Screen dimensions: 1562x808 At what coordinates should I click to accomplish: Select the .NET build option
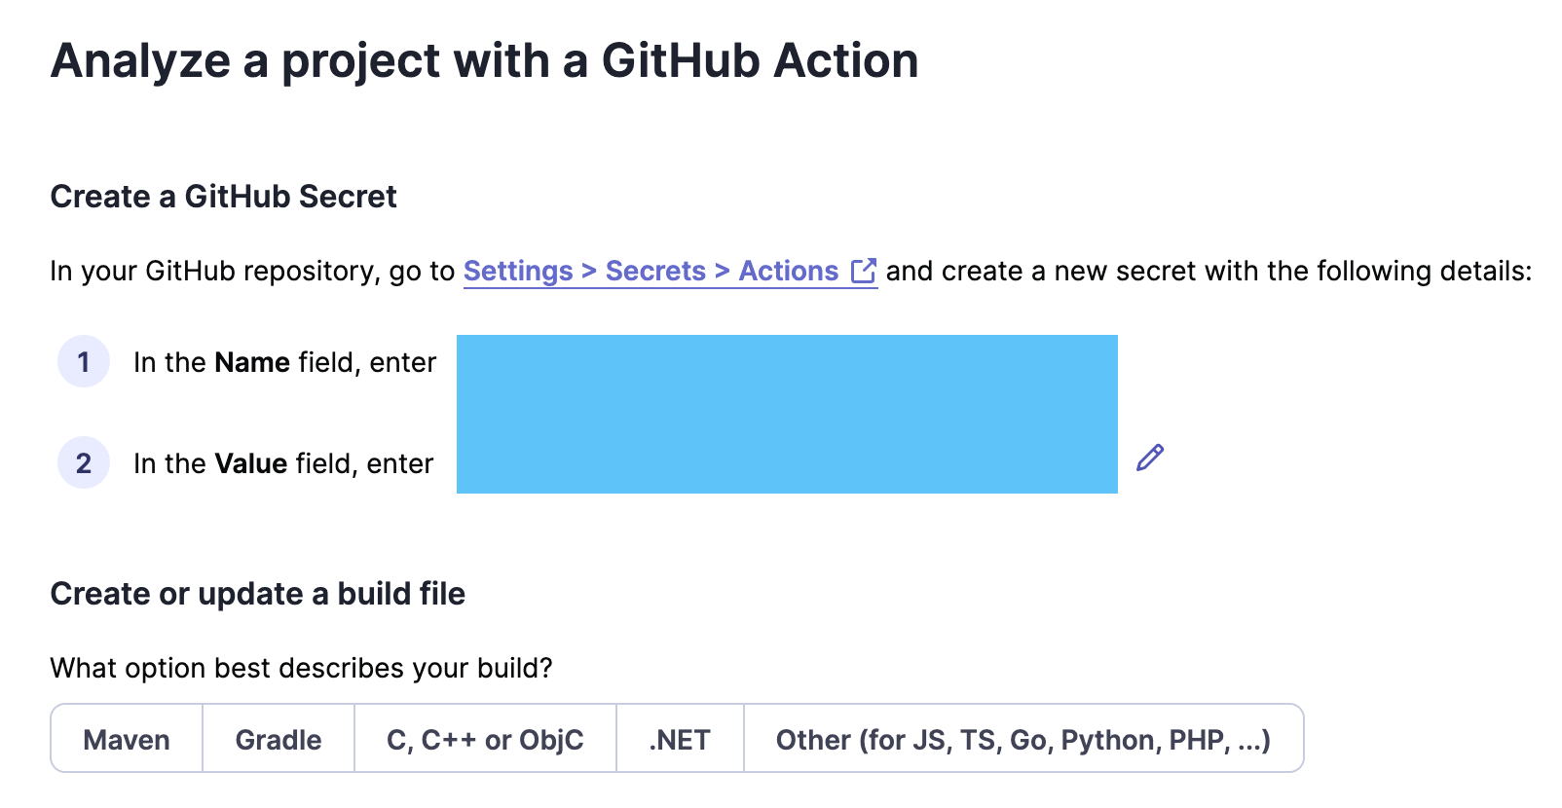tap(680, 739)
